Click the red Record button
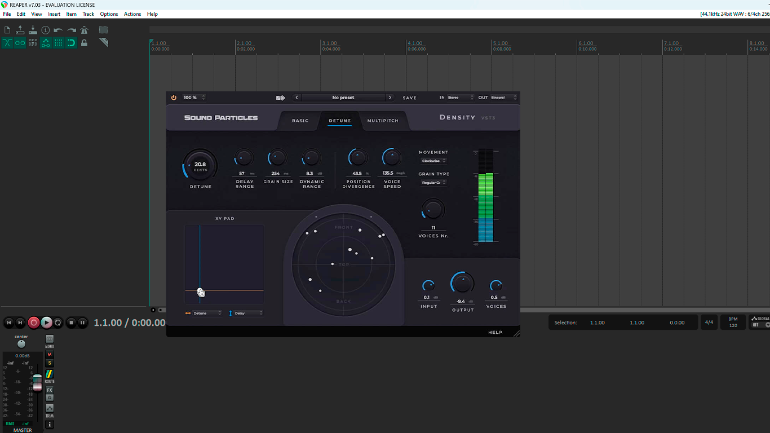 pos(33,322)
